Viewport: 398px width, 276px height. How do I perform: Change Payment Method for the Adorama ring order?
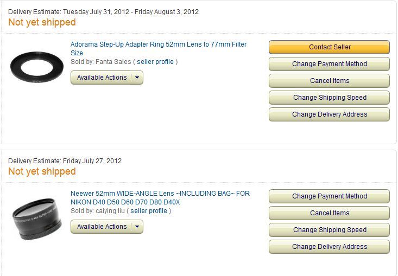(x=329, y=64)
